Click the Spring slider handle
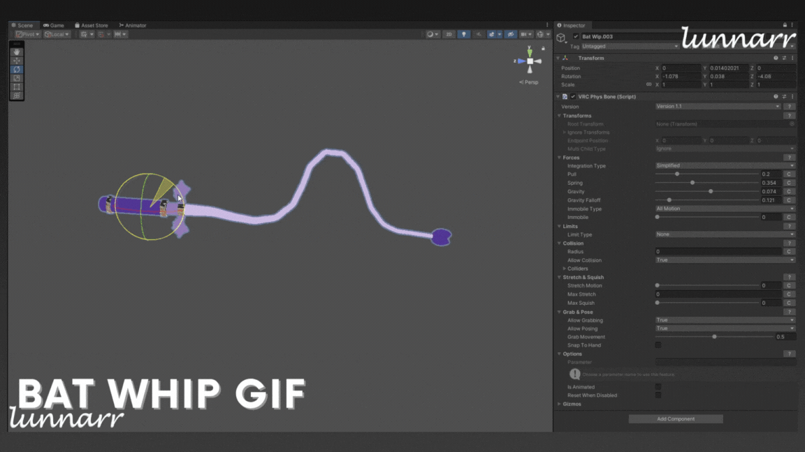The height and width of the screenshot is (452, 805). click(x=692, y=183)
